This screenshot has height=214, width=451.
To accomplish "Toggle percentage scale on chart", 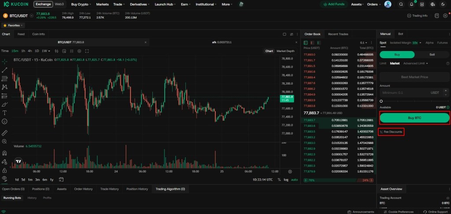I will coord(279,180).
